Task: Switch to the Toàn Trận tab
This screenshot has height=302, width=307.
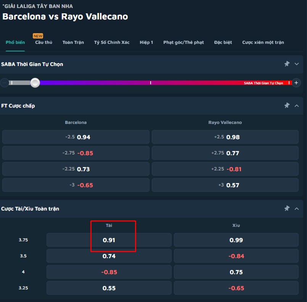Action: click(73, 42)
